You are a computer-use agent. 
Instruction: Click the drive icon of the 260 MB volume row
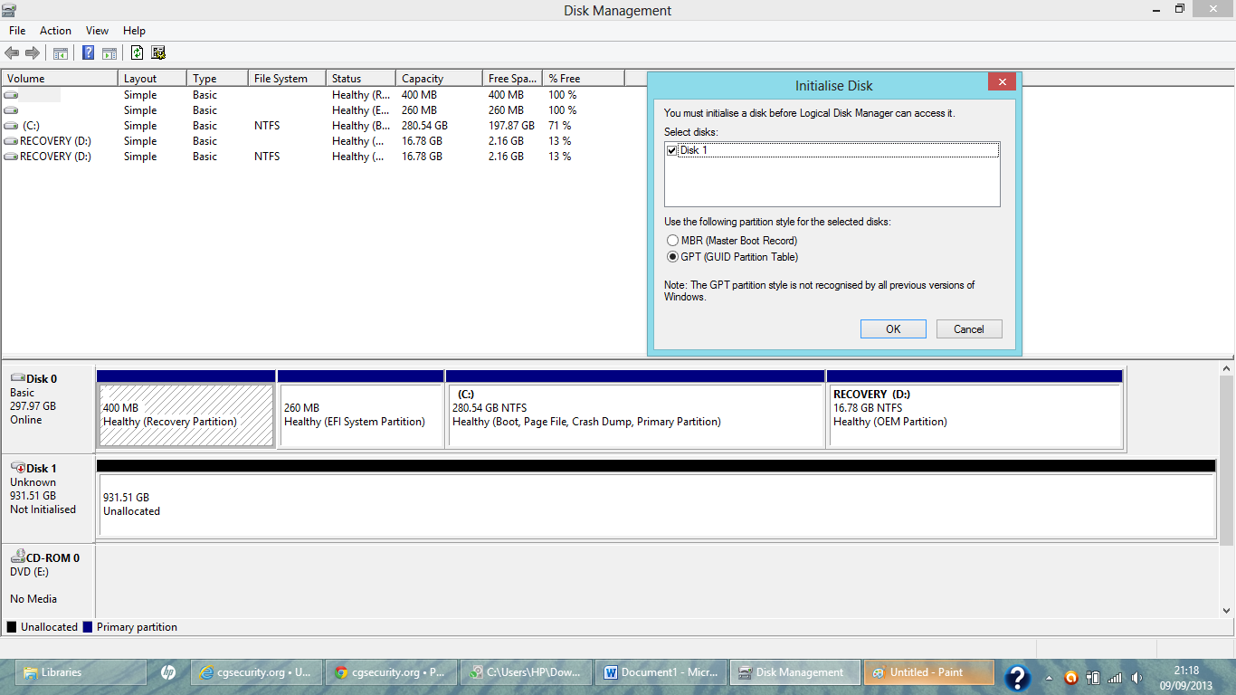point(11,110)
